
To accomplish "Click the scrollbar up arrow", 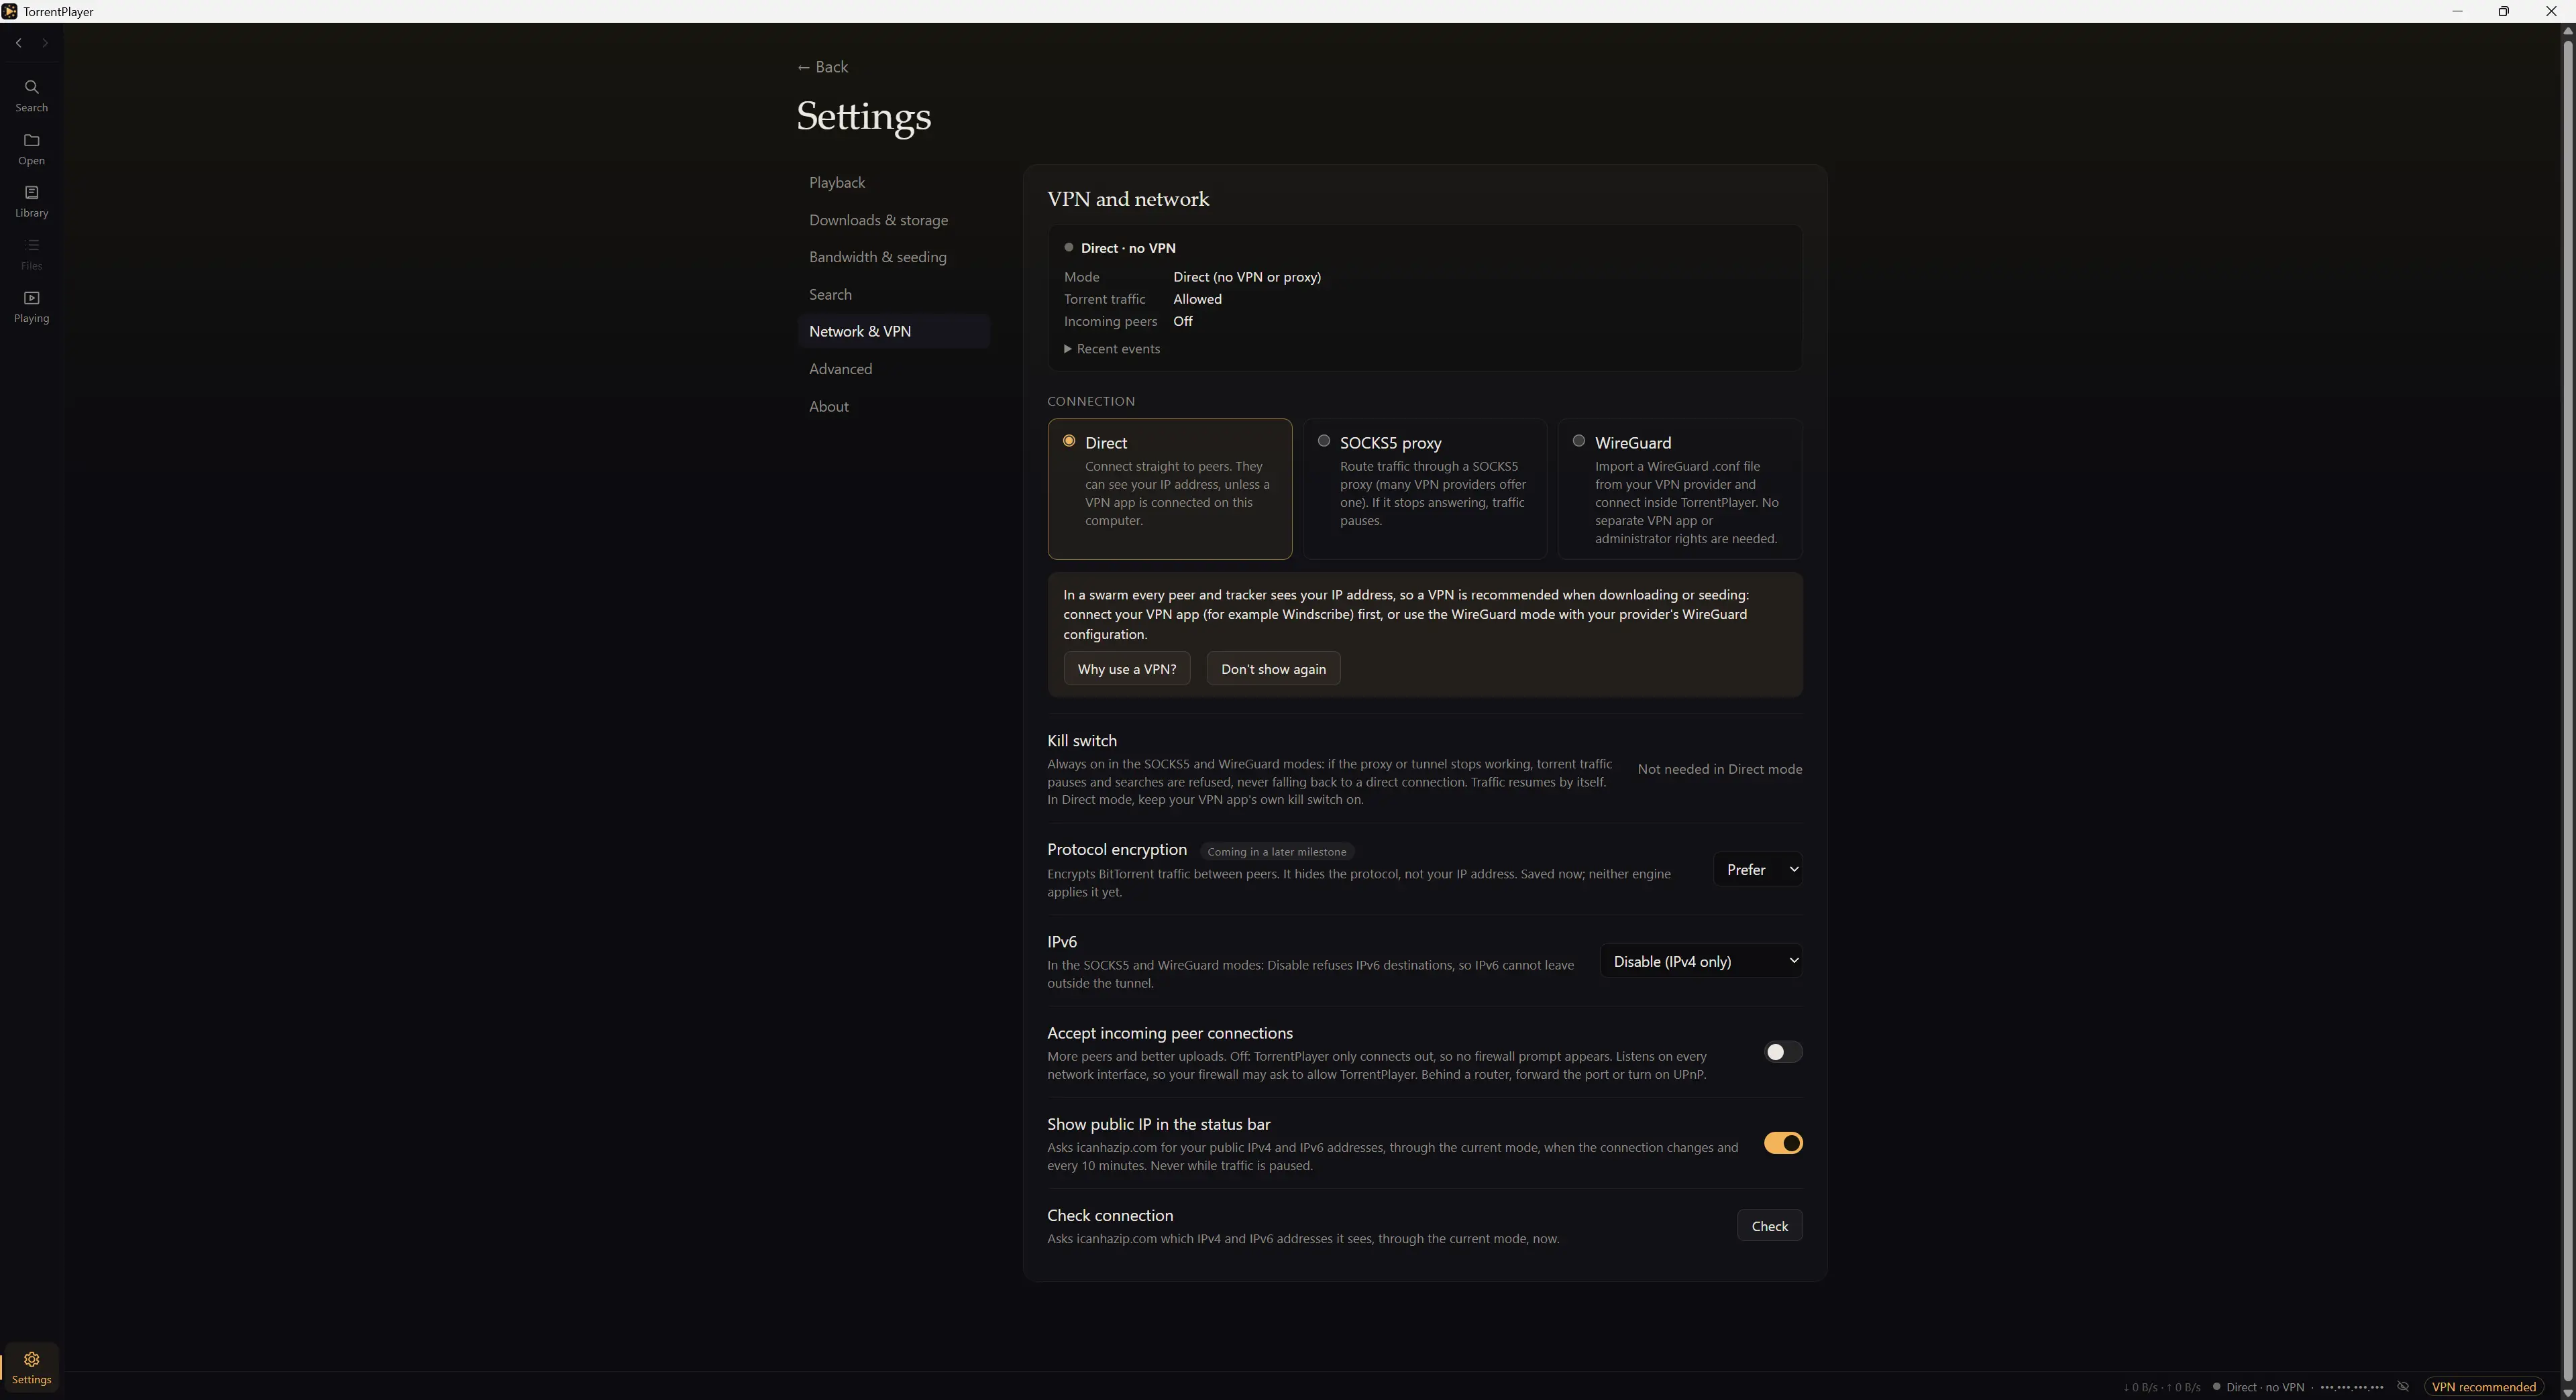I will click(x=2567, y=30).
